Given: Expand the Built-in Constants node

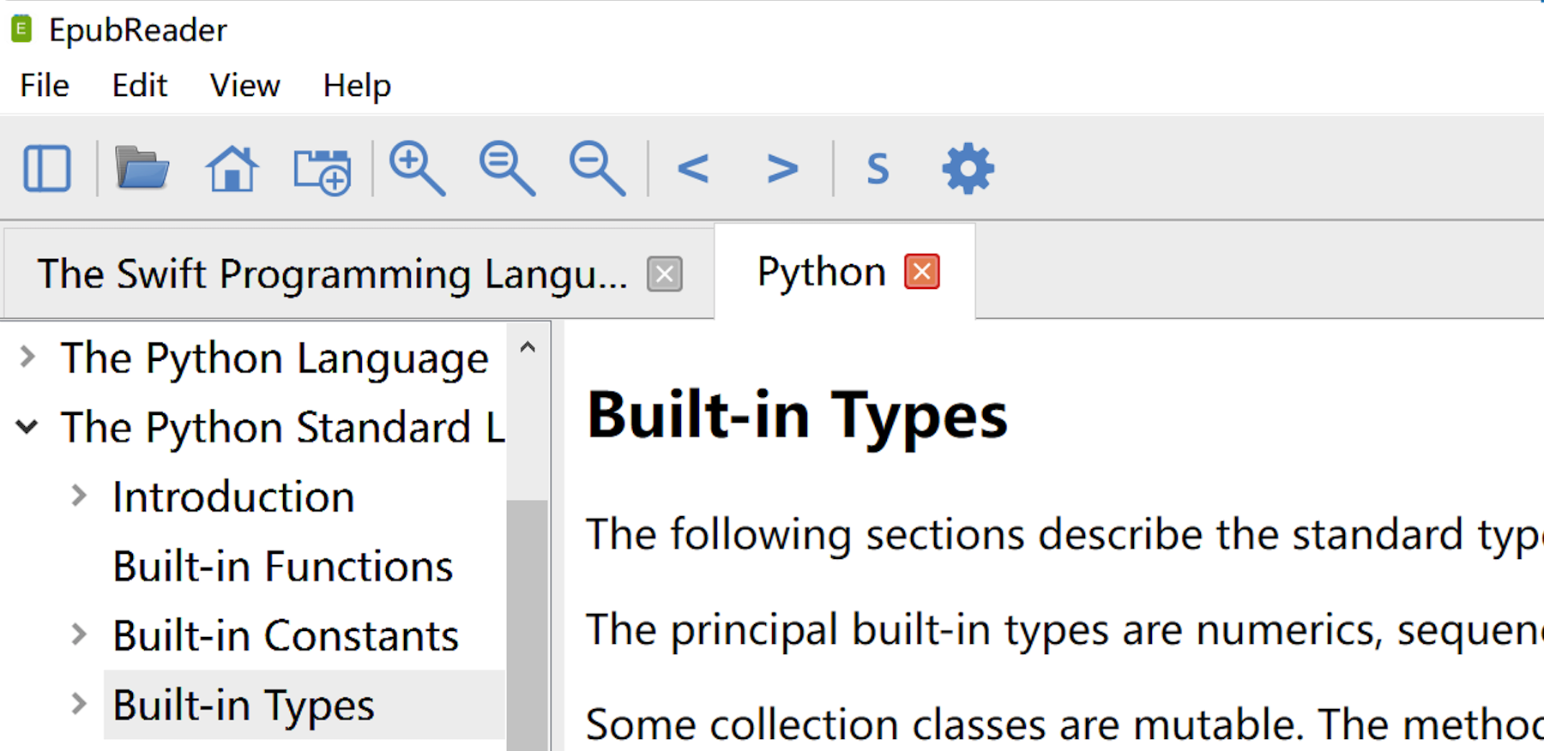Looking at the screenshot, I should click(79, 634).
